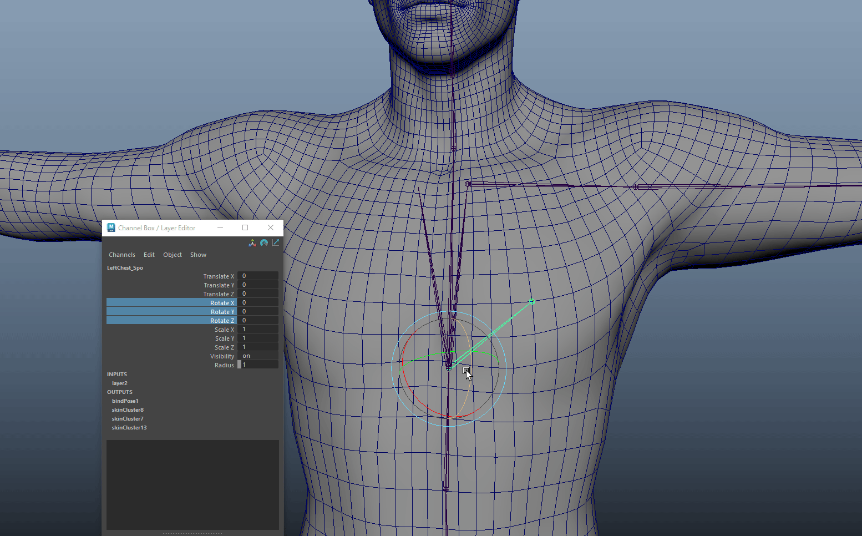This screenshot has width=862, height=536.
Task: Close the Channel Box / Layer Editor window
Action: coord(271,228)
